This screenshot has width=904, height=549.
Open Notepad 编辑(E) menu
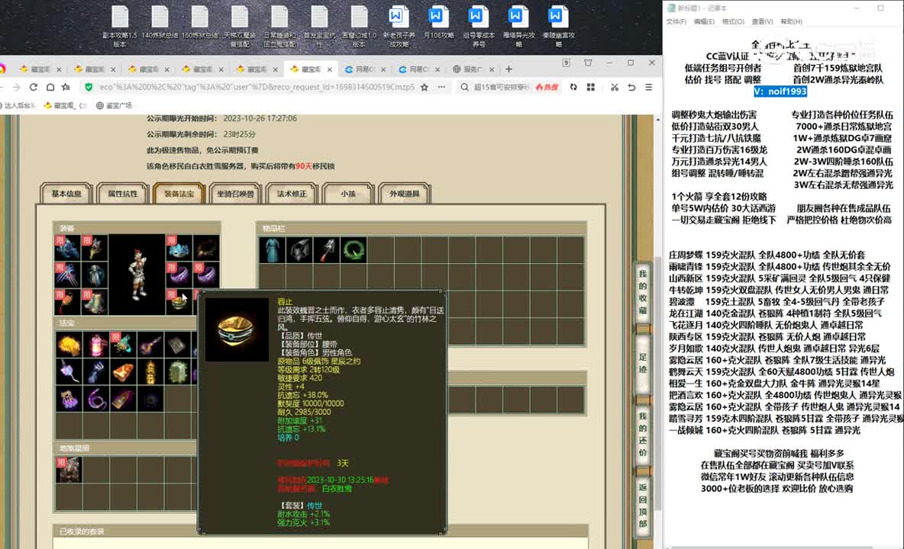pos(704,21)
